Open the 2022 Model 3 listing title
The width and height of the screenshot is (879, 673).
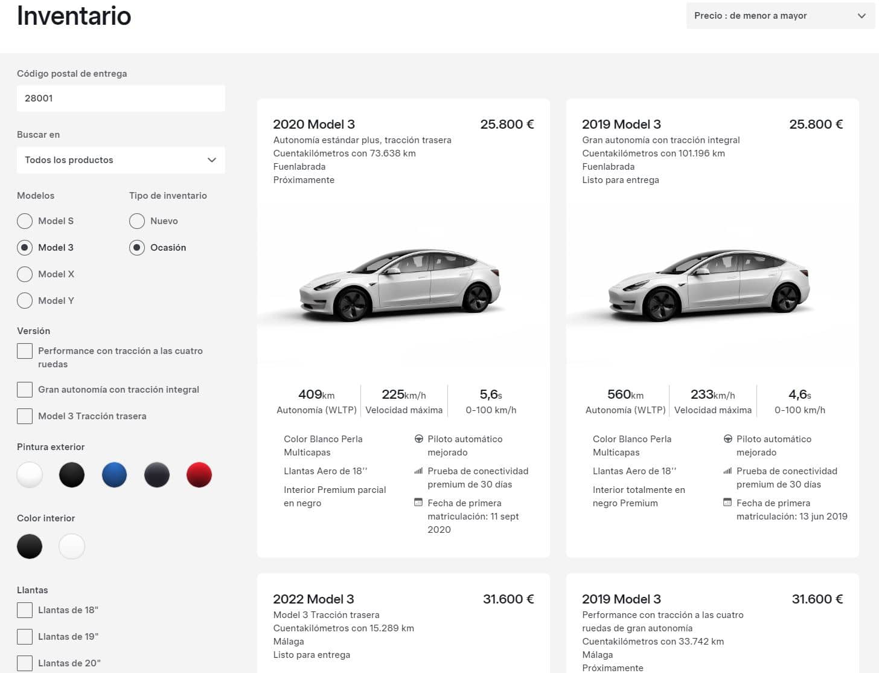(313, 599)
